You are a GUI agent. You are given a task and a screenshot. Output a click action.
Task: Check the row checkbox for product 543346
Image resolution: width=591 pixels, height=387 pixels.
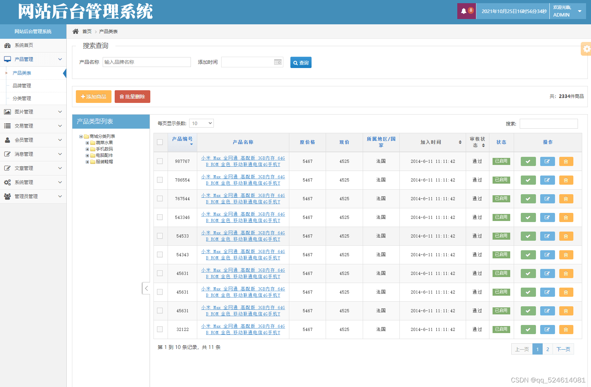(160, 217)
